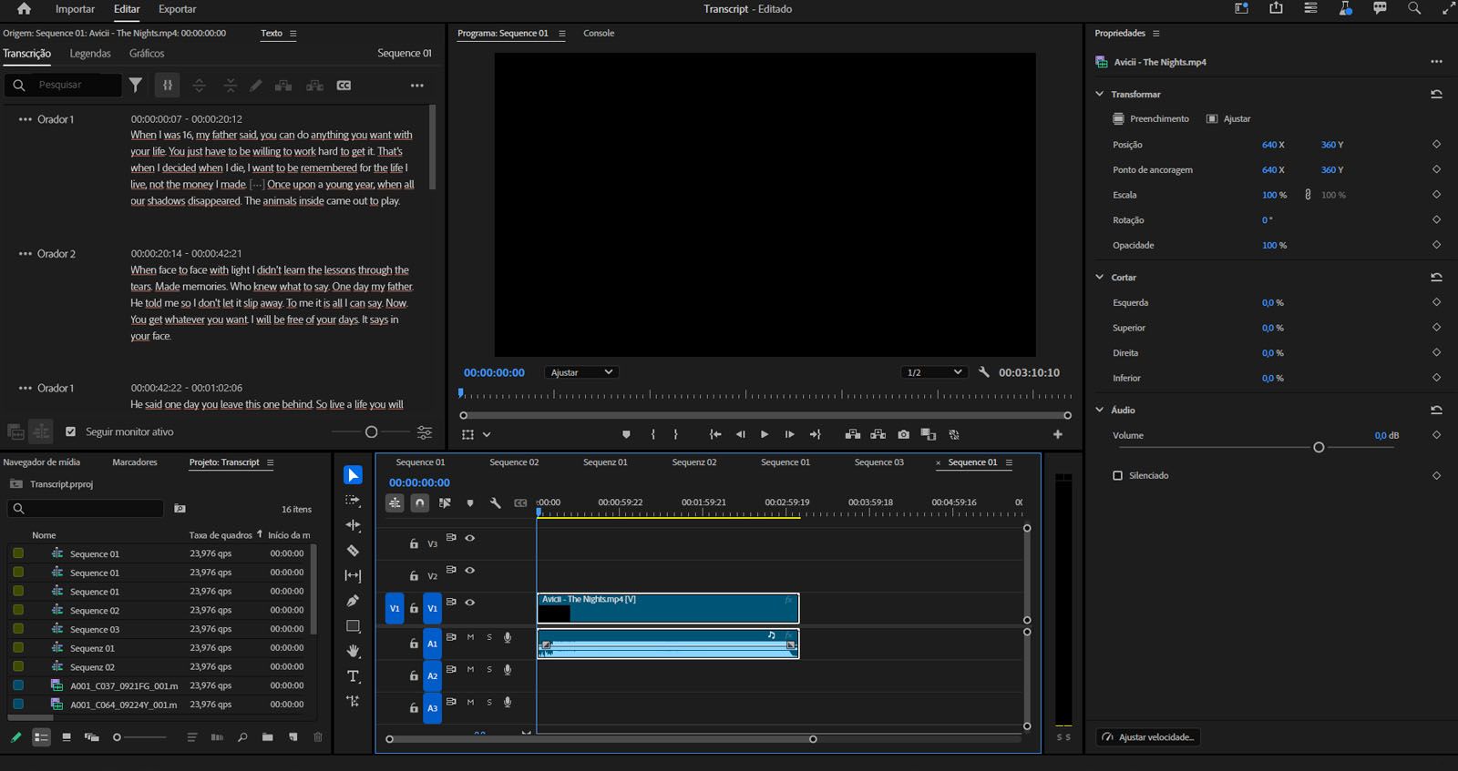Select the Razor tool in the timeline toolbox
This screenshot has width=1458, height=771.
pyautogui.click(x=353, y=551)
